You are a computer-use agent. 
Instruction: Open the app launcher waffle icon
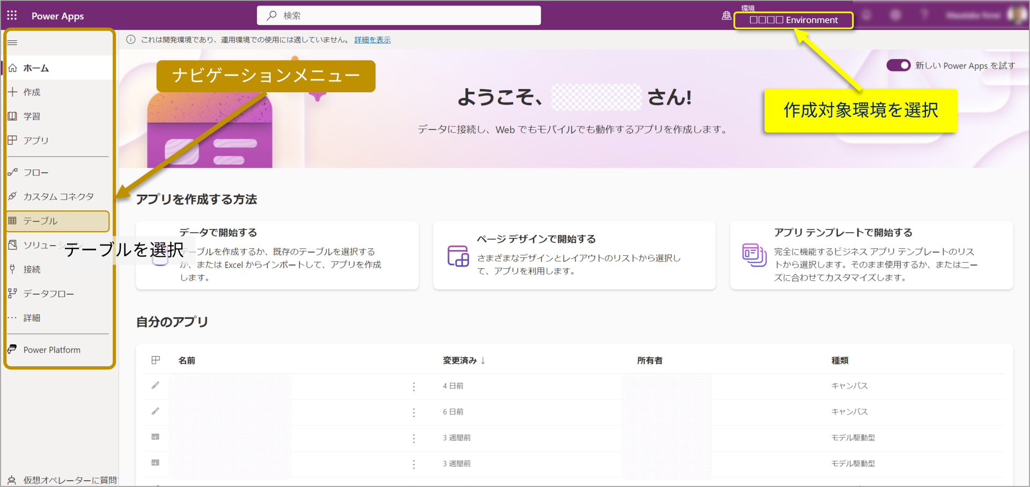click(12, 15)
